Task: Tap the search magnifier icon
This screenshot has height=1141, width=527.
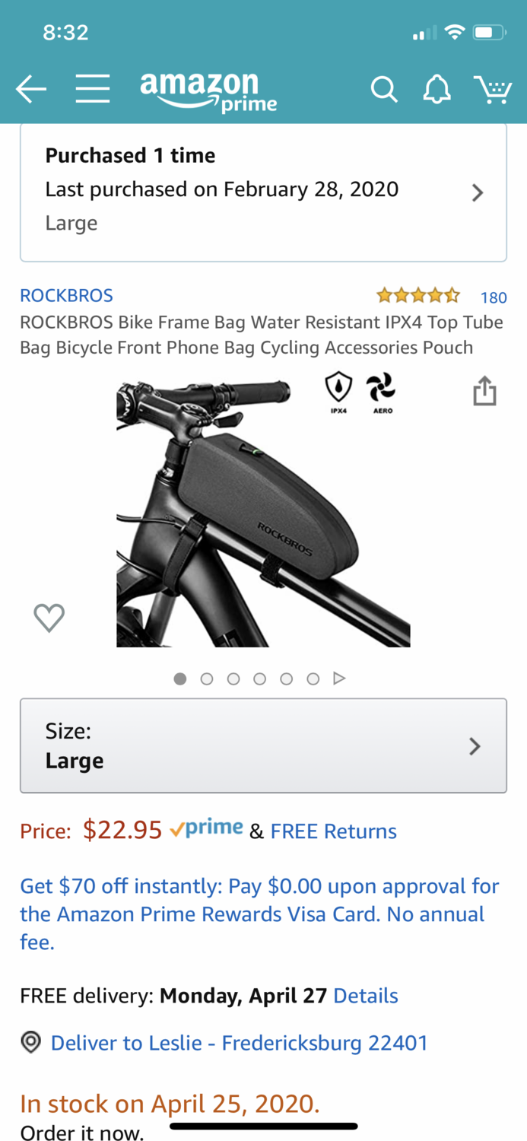Action: pyautogui.click(x=384, y=91)
